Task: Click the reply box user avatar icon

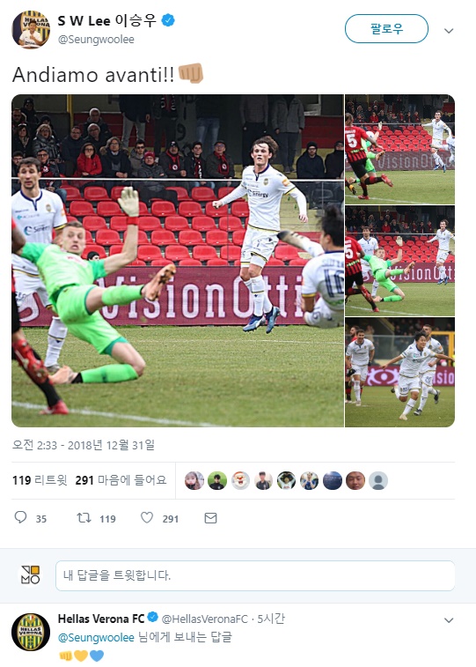Action: [31, 574]
